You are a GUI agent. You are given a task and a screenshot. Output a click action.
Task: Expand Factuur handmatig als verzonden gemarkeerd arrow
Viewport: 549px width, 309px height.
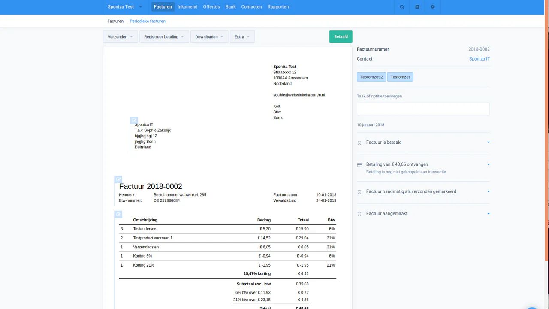pos(488,192)
